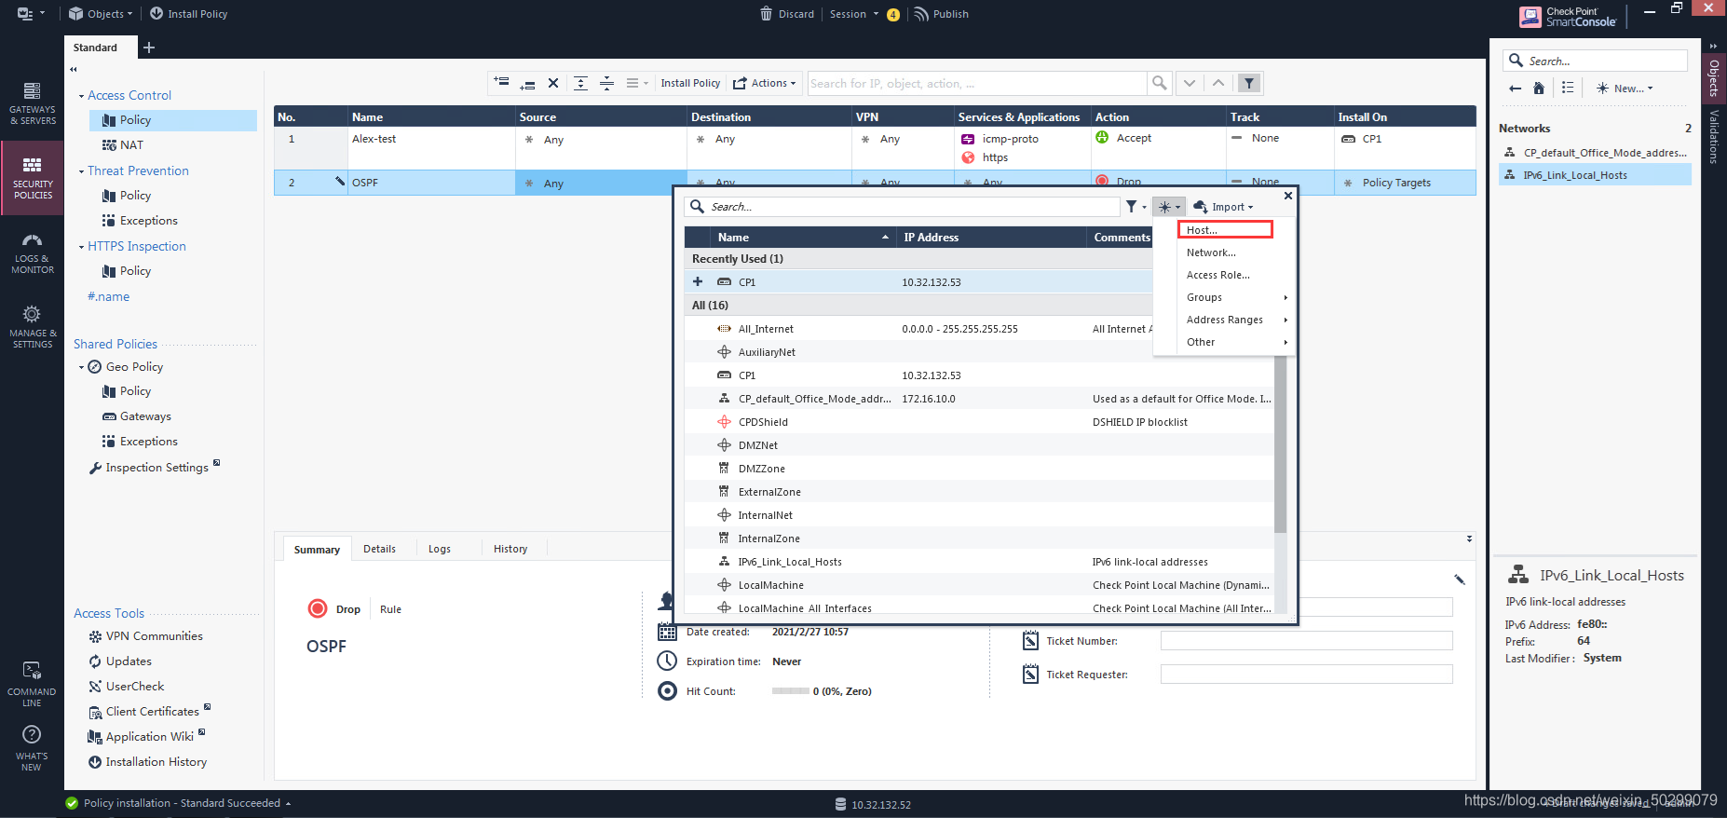Click the Ticket Number input field
The width and height of the screenshot is (1727, 818).
pyautogui.click(x=1306, y=641)
